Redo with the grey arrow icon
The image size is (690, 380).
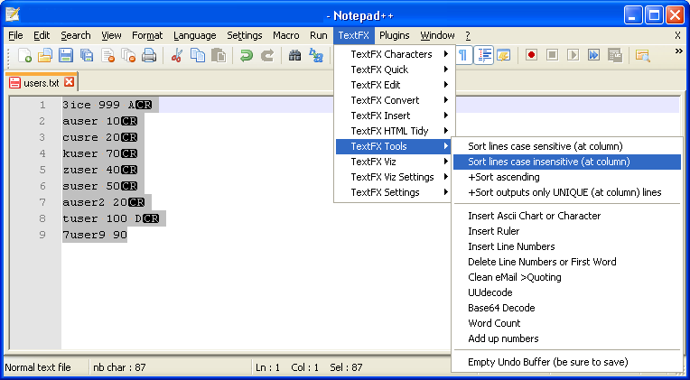coord(267,55)
